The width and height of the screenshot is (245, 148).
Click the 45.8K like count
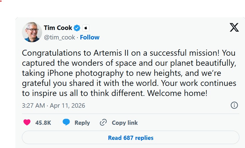pyautogui.click(x=43, y=123)
